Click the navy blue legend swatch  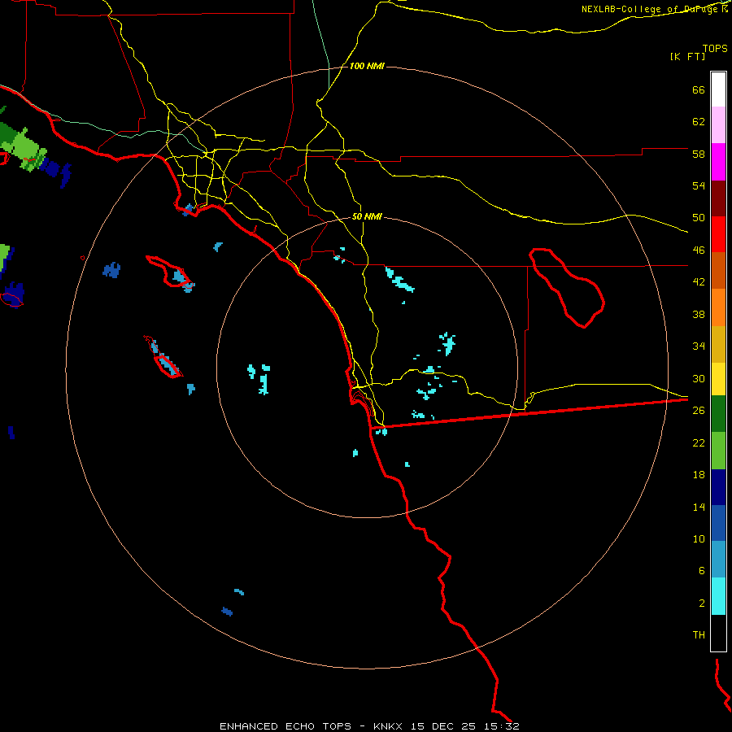point(718,487)
